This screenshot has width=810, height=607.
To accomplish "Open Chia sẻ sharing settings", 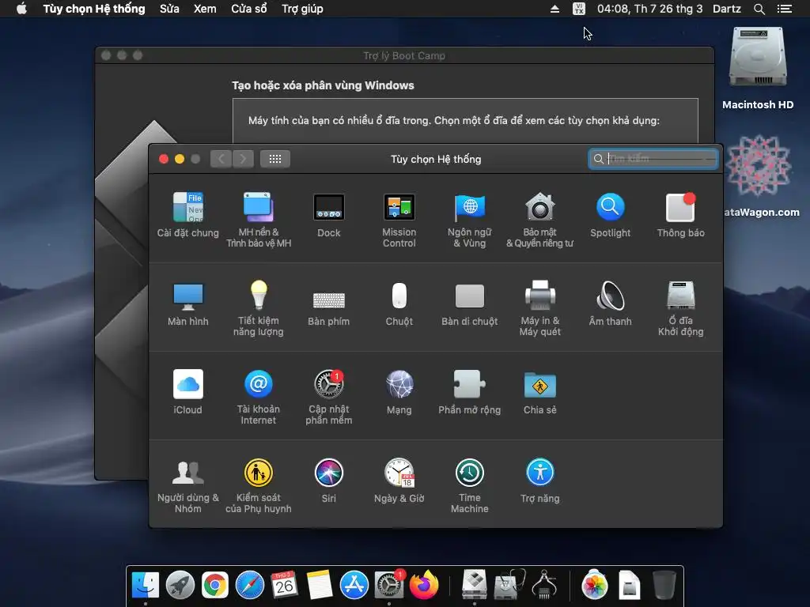I will [539, 392].
